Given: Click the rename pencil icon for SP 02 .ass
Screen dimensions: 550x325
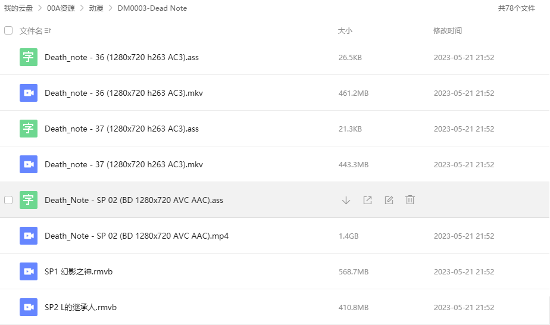Looking at the screenshot, I should [x=389, y=200].
